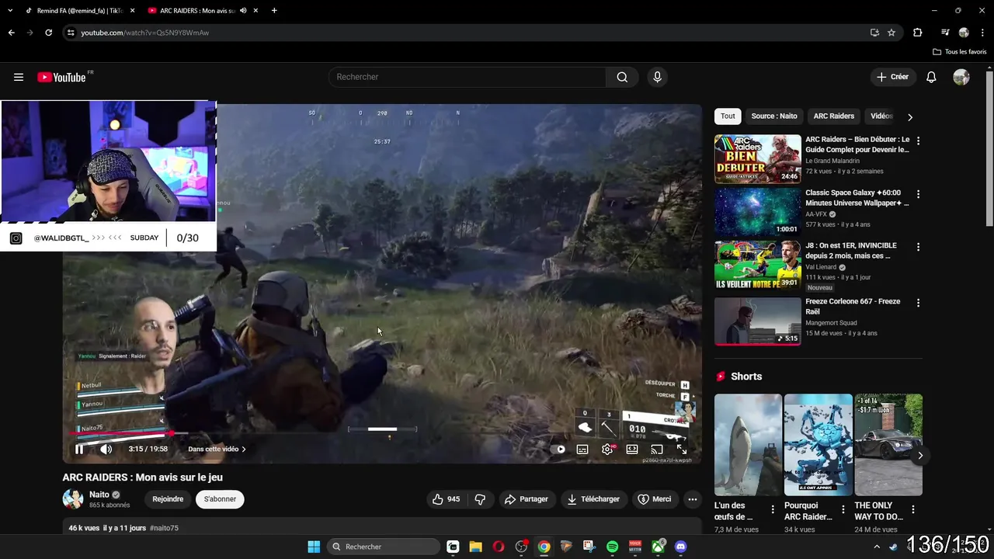Open the 'J8 : On est 1ER' video title

[x=851, y=251]
